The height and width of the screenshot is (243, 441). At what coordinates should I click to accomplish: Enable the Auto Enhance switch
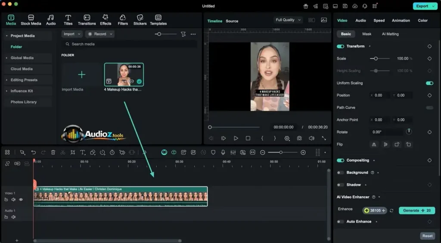point(340,222)
